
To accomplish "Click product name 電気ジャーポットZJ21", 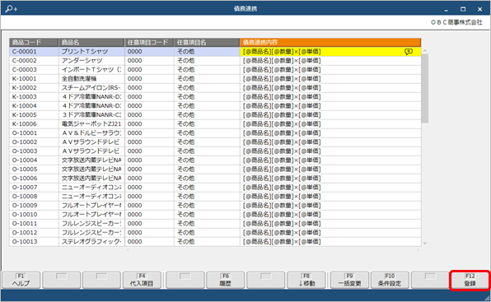I will 91,124.
